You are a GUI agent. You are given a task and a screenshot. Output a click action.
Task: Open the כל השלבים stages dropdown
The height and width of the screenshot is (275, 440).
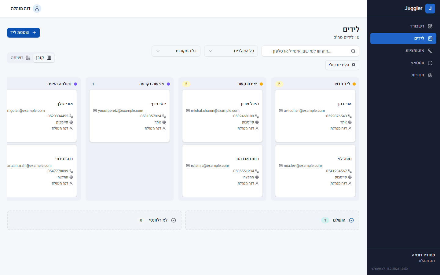(x=231, y=51)
